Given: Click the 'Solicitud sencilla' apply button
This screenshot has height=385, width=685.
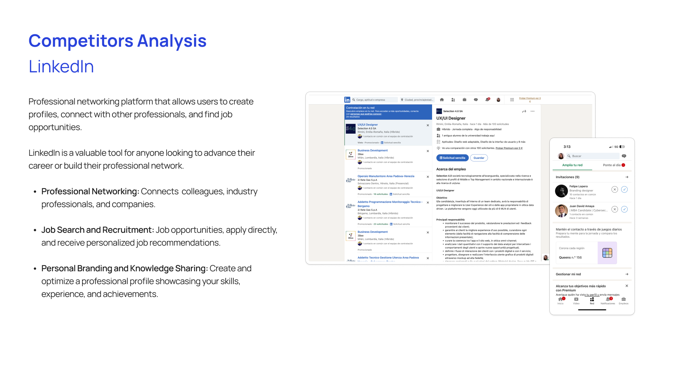Looking at the screenshot, I should point(452,158).
